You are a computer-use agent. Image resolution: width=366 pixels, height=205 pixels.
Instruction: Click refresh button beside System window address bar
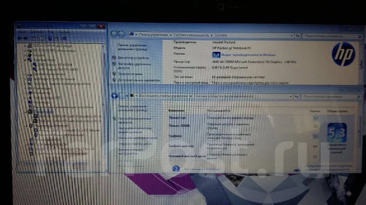297,35
